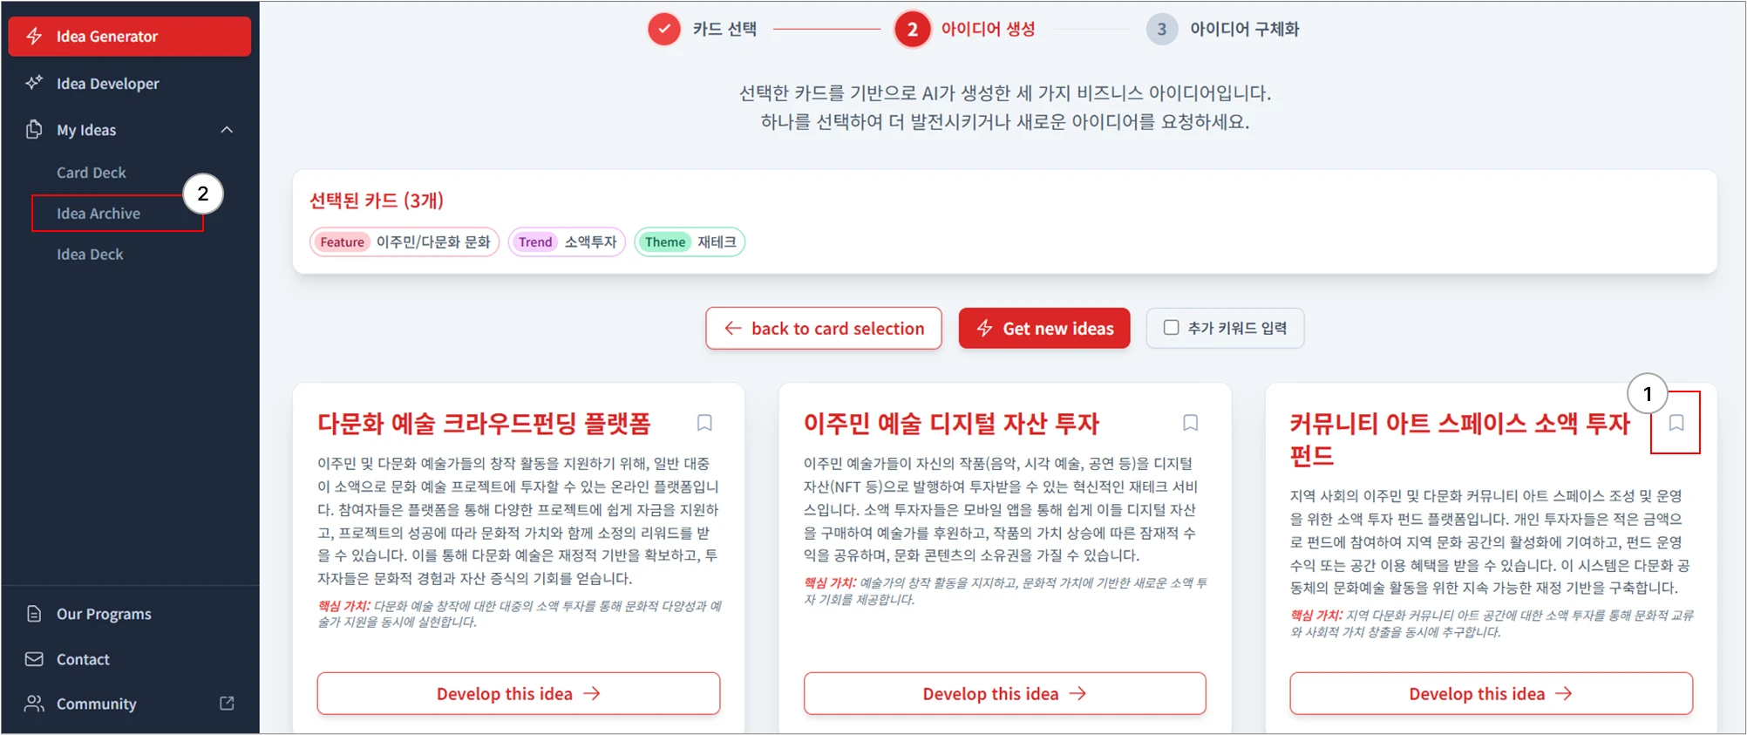
Task: Bookmark the 커뮤니티 아트 스페이스 소액 투자 펀드 idea
Action: [1676, 423]
